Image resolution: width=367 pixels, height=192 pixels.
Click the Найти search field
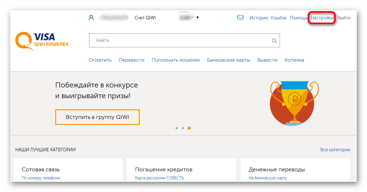pyautogui.click(x=184, y=41)
